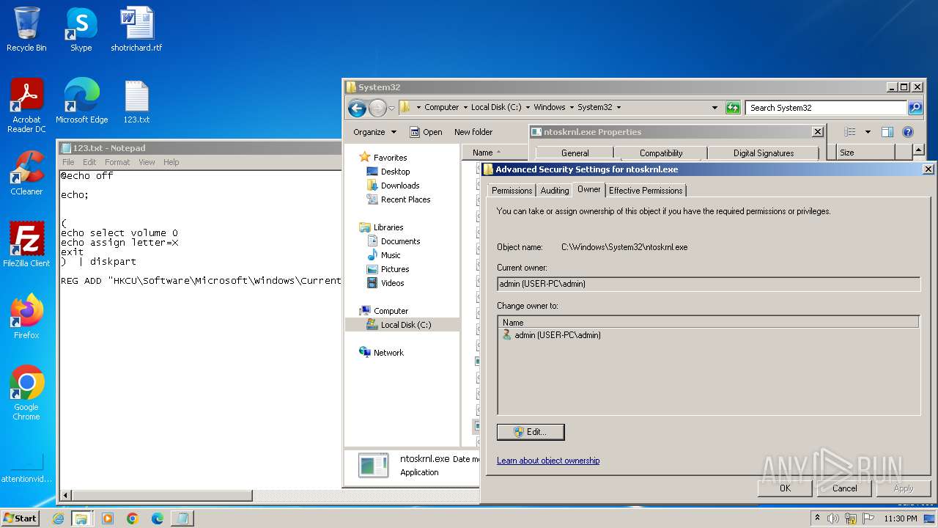Confirm with the OK button

[x=785, y=488]
